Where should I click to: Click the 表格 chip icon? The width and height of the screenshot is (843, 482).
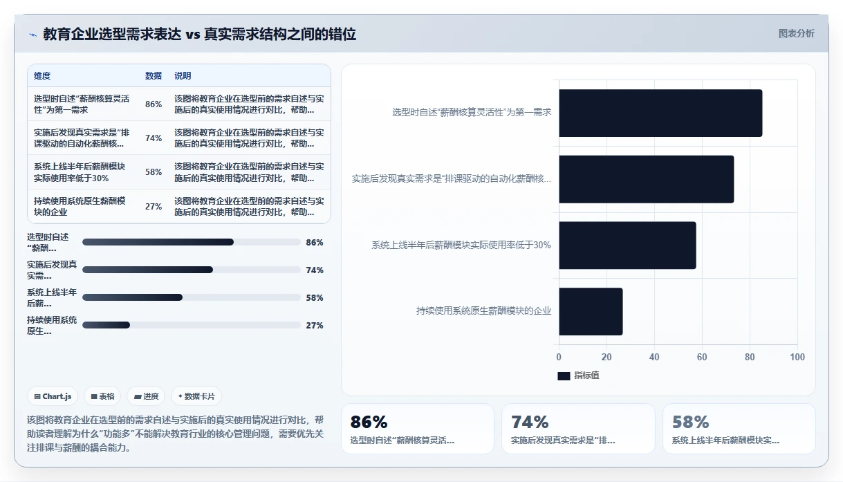94,396
